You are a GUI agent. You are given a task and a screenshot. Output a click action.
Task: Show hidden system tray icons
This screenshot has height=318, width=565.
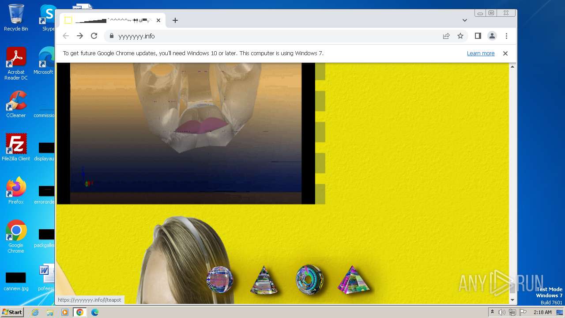(492, 312)
